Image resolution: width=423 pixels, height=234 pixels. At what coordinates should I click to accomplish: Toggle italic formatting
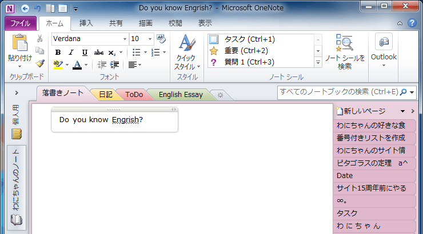click(x=71, y=53)
